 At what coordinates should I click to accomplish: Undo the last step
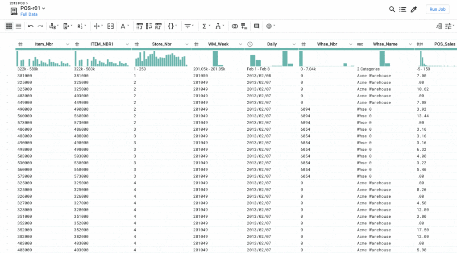click(x=31, y=26)
